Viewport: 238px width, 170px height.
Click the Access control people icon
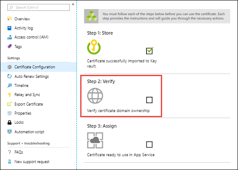10,37
